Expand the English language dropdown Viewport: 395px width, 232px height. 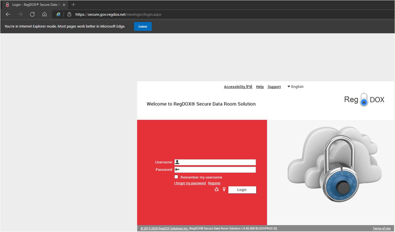click(295, 87)
